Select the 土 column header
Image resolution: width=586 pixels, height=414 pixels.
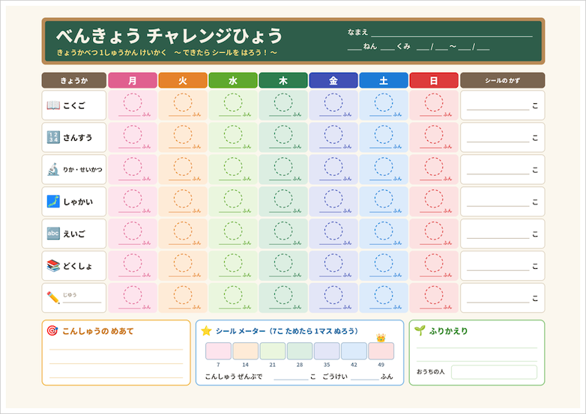click(x=384, y=80)
